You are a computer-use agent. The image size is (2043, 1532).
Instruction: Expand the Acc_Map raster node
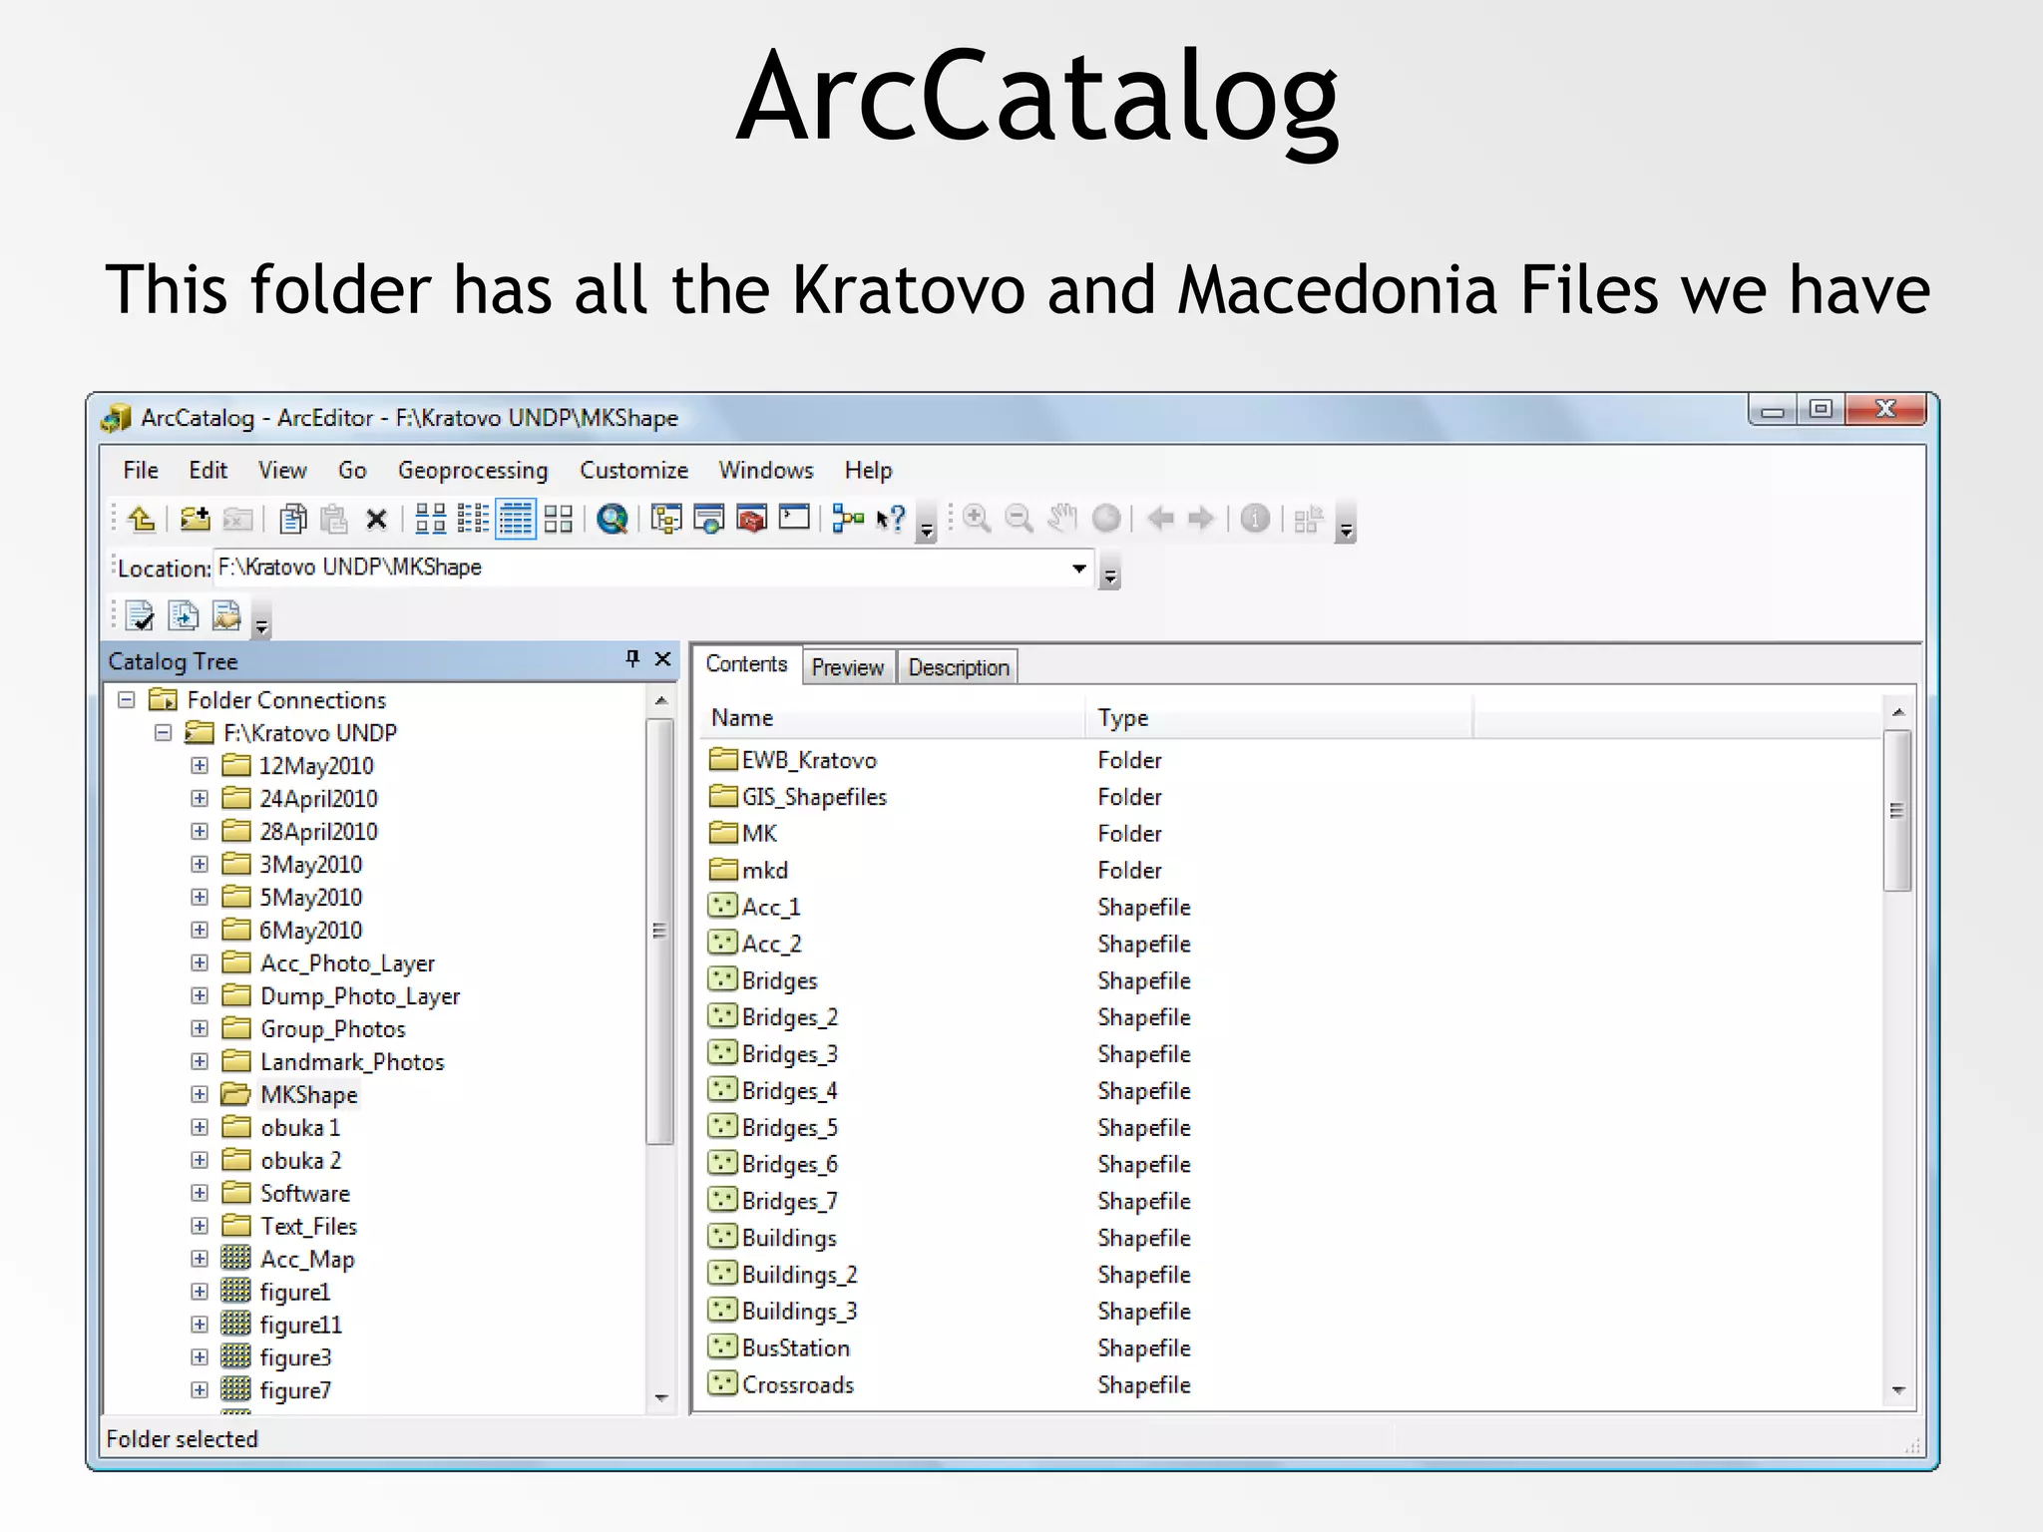tap(200, 1259)
